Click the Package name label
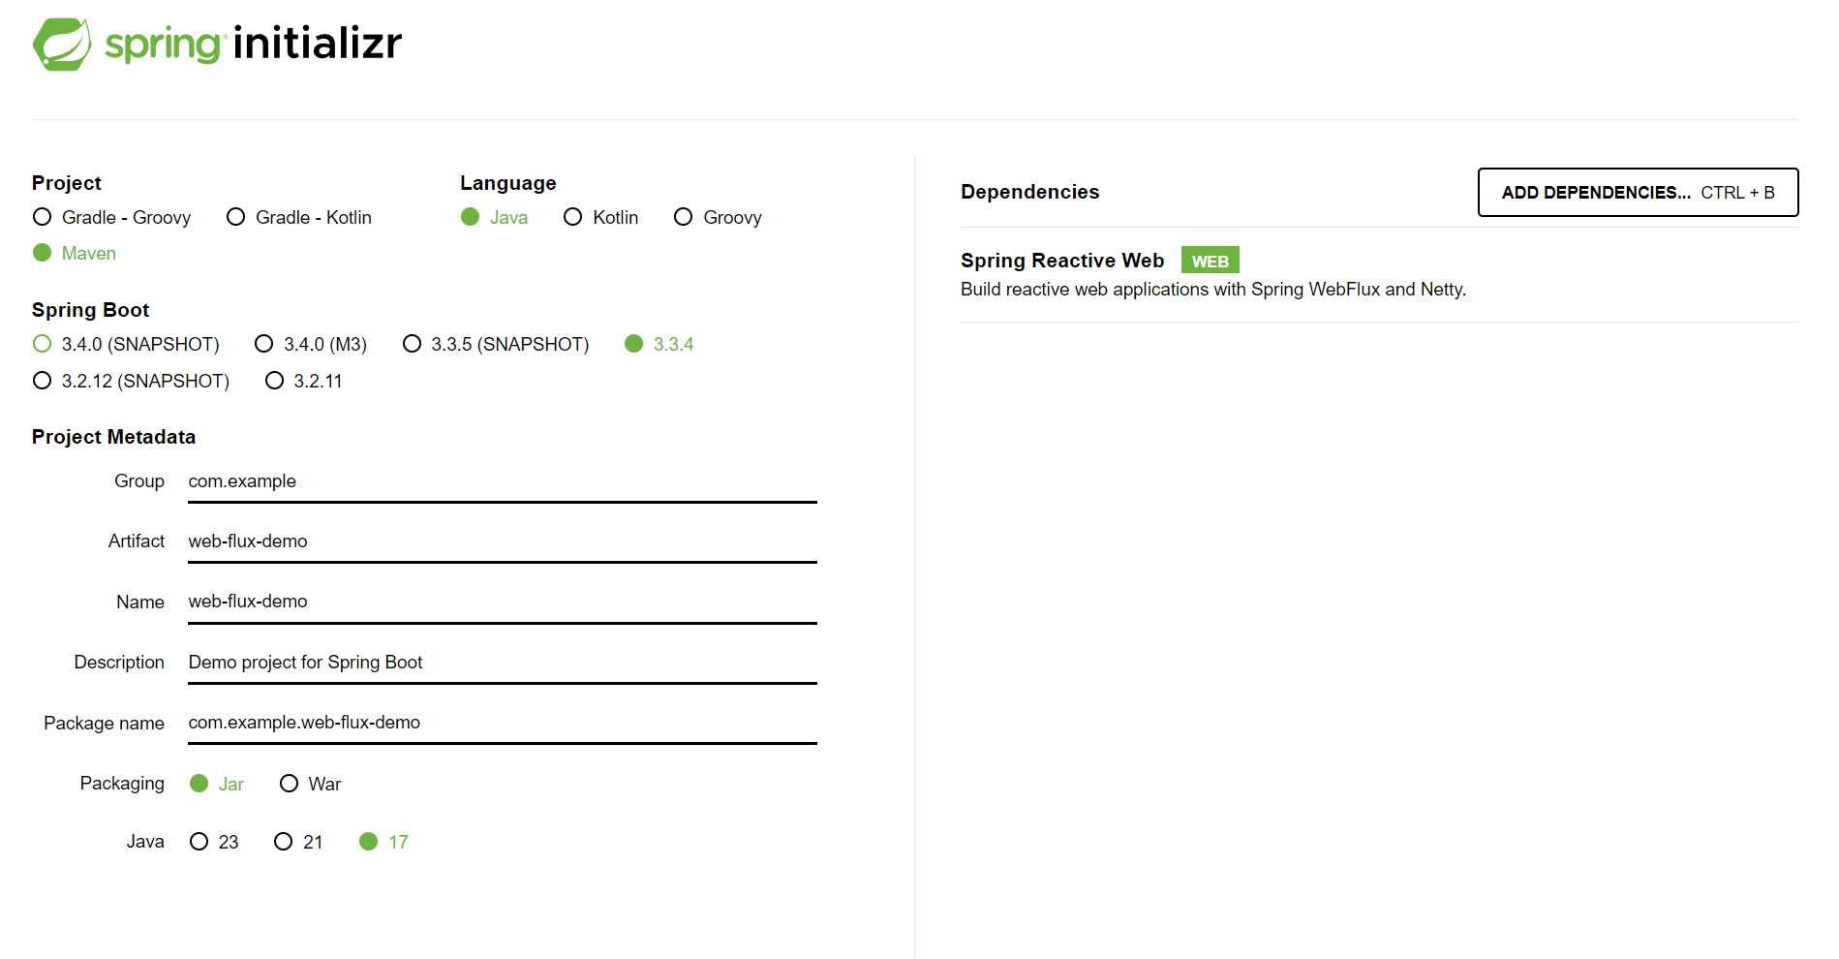Viewport: 1839px width, 959px height. tap(104, 724)
